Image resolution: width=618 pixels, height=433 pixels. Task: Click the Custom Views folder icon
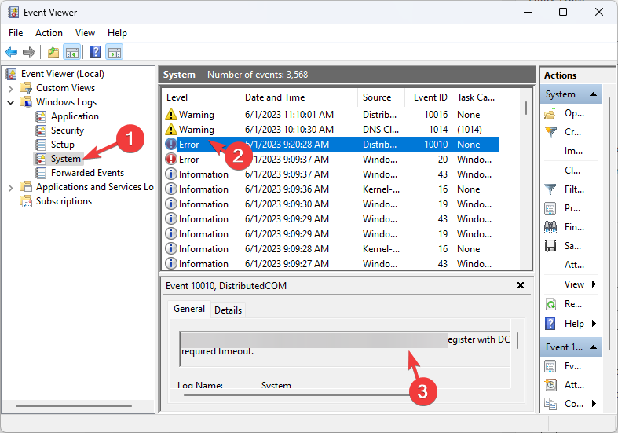click(x=26, y=87)
